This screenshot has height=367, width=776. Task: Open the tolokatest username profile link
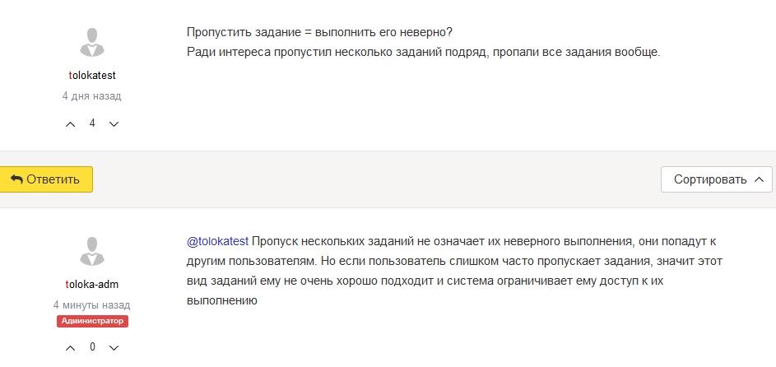(92, 75)
